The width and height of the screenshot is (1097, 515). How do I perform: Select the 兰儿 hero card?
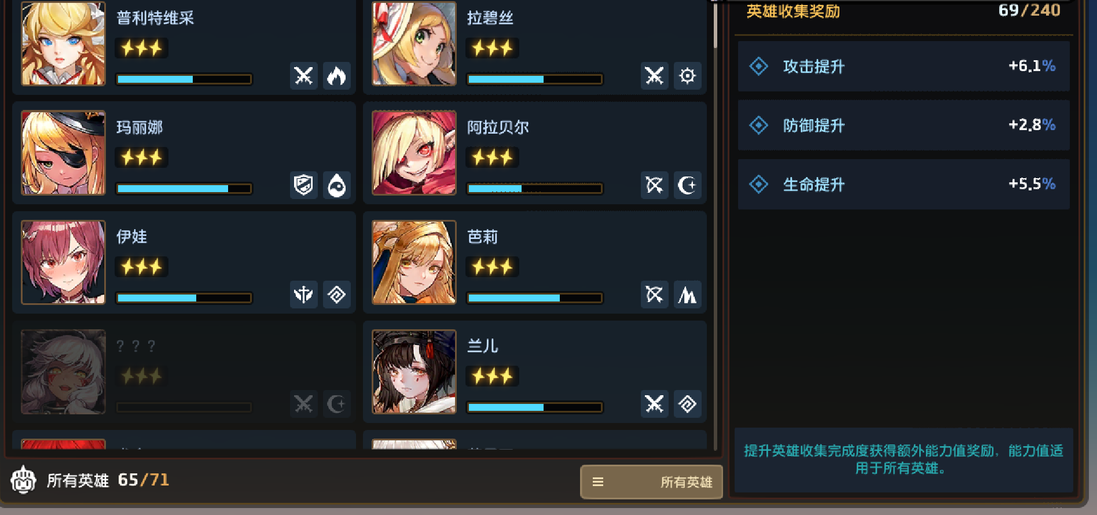[x=534, y=372]
